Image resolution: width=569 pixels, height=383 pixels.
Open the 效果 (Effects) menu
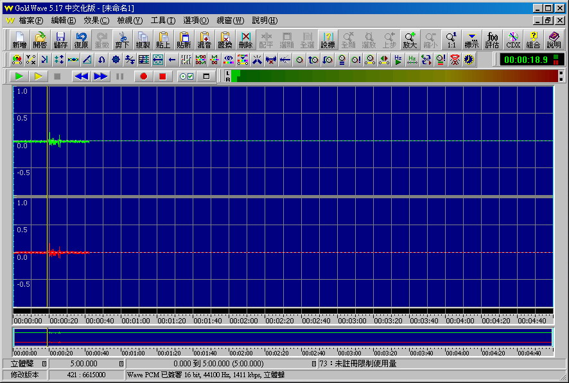tap(96, 21)
